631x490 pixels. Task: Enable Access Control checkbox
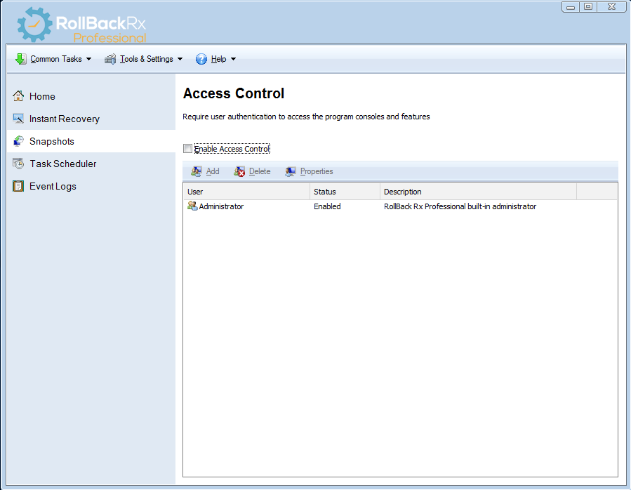coord(187,149)
